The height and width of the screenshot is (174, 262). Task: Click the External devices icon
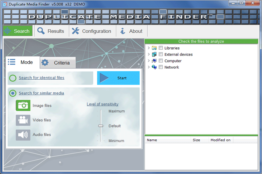click(154, 55)
